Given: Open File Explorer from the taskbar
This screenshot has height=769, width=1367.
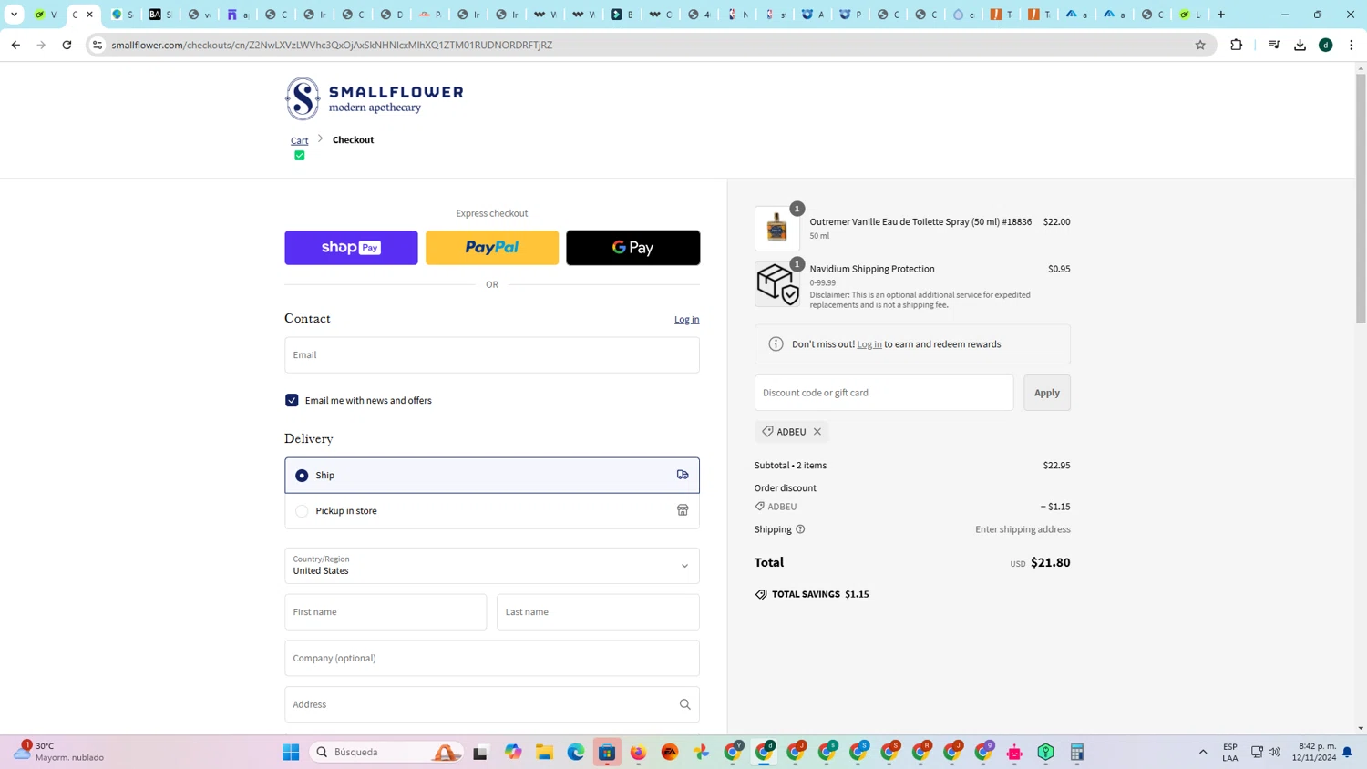Looking at the screenshot, I should pos(544,753).
